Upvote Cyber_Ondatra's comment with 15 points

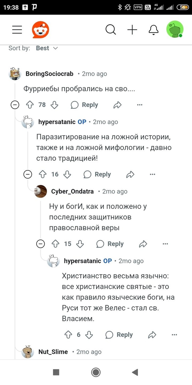(55, 244)
